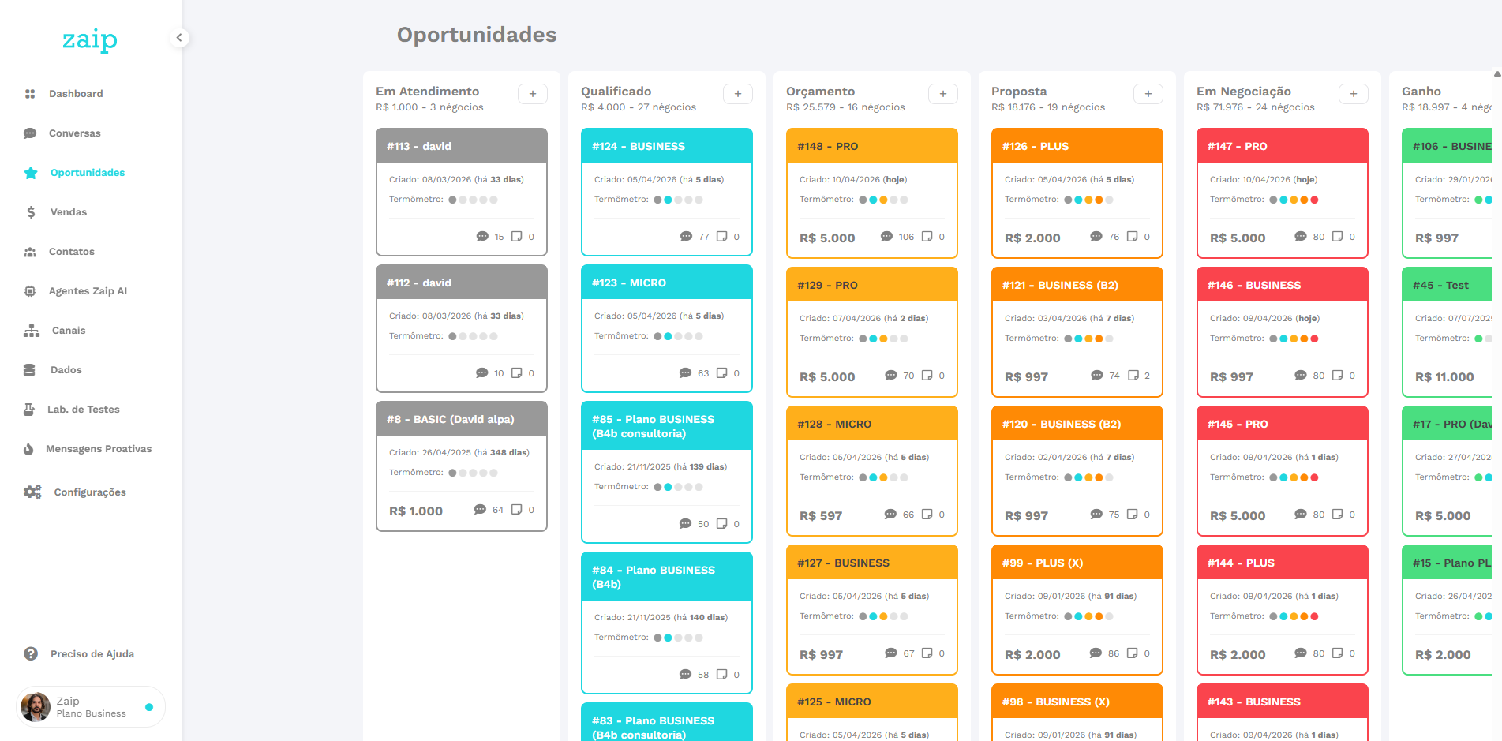Click the thermometer dots on card #126
The image size is (1502, 741).
coord(1088,200)
